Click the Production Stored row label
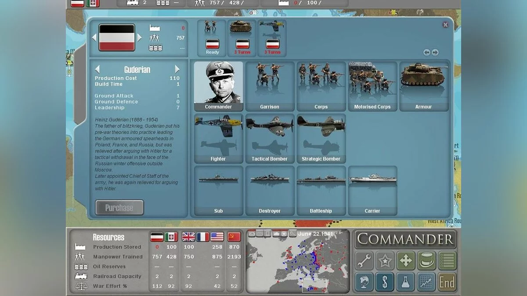The image size is (527, 296). click(117, 247)
